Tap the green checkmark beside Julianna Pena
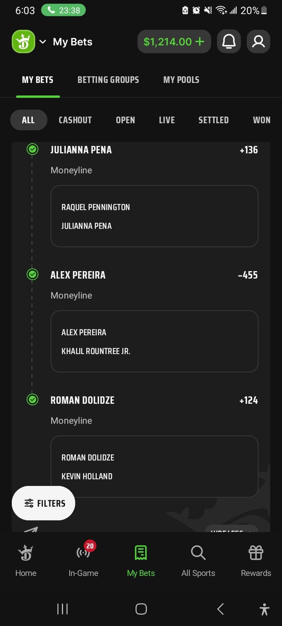This screenshot has height=626, width=282. [32, 149]
